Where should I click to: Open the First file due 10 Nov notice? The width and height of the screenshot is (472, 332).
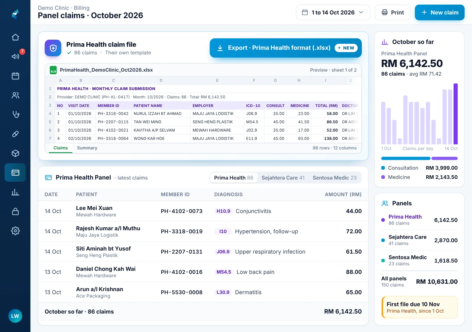click(419, 307)
